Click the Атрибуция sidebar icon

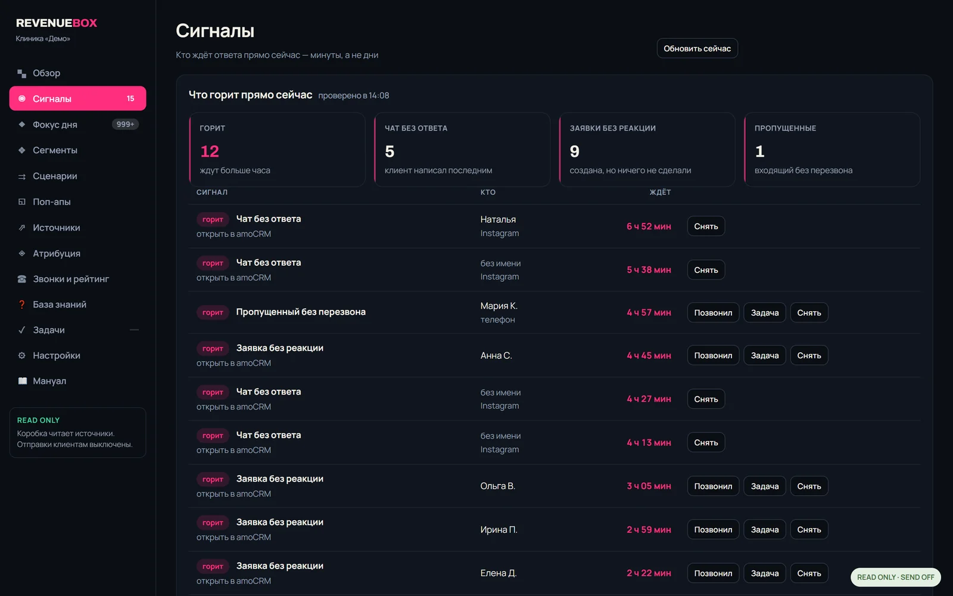click(x=22, y=253)
